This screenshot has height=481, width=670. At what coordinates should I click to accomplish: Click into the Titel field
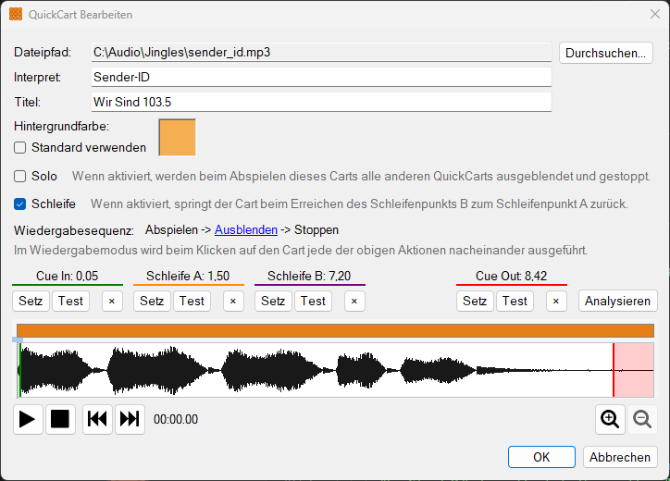point(321,102)
